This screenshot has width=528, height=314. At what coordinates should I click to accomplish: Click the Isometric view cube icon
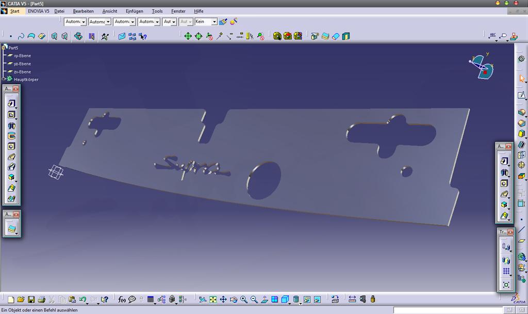coord(285,299)
